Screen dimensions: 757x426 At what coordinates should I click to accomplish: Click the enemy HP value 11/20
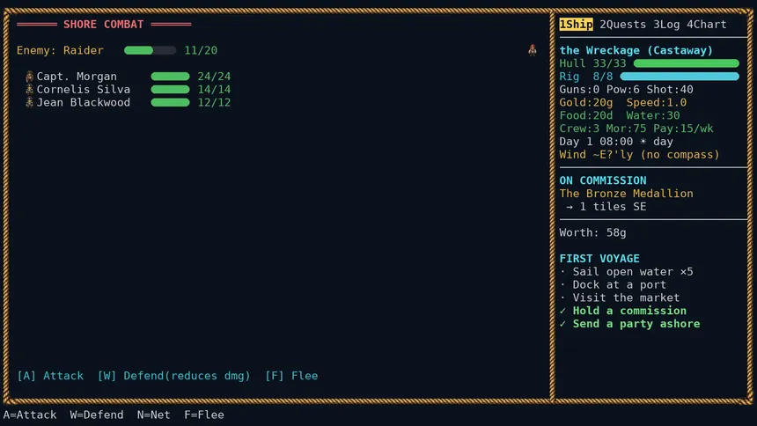point(201,50)
